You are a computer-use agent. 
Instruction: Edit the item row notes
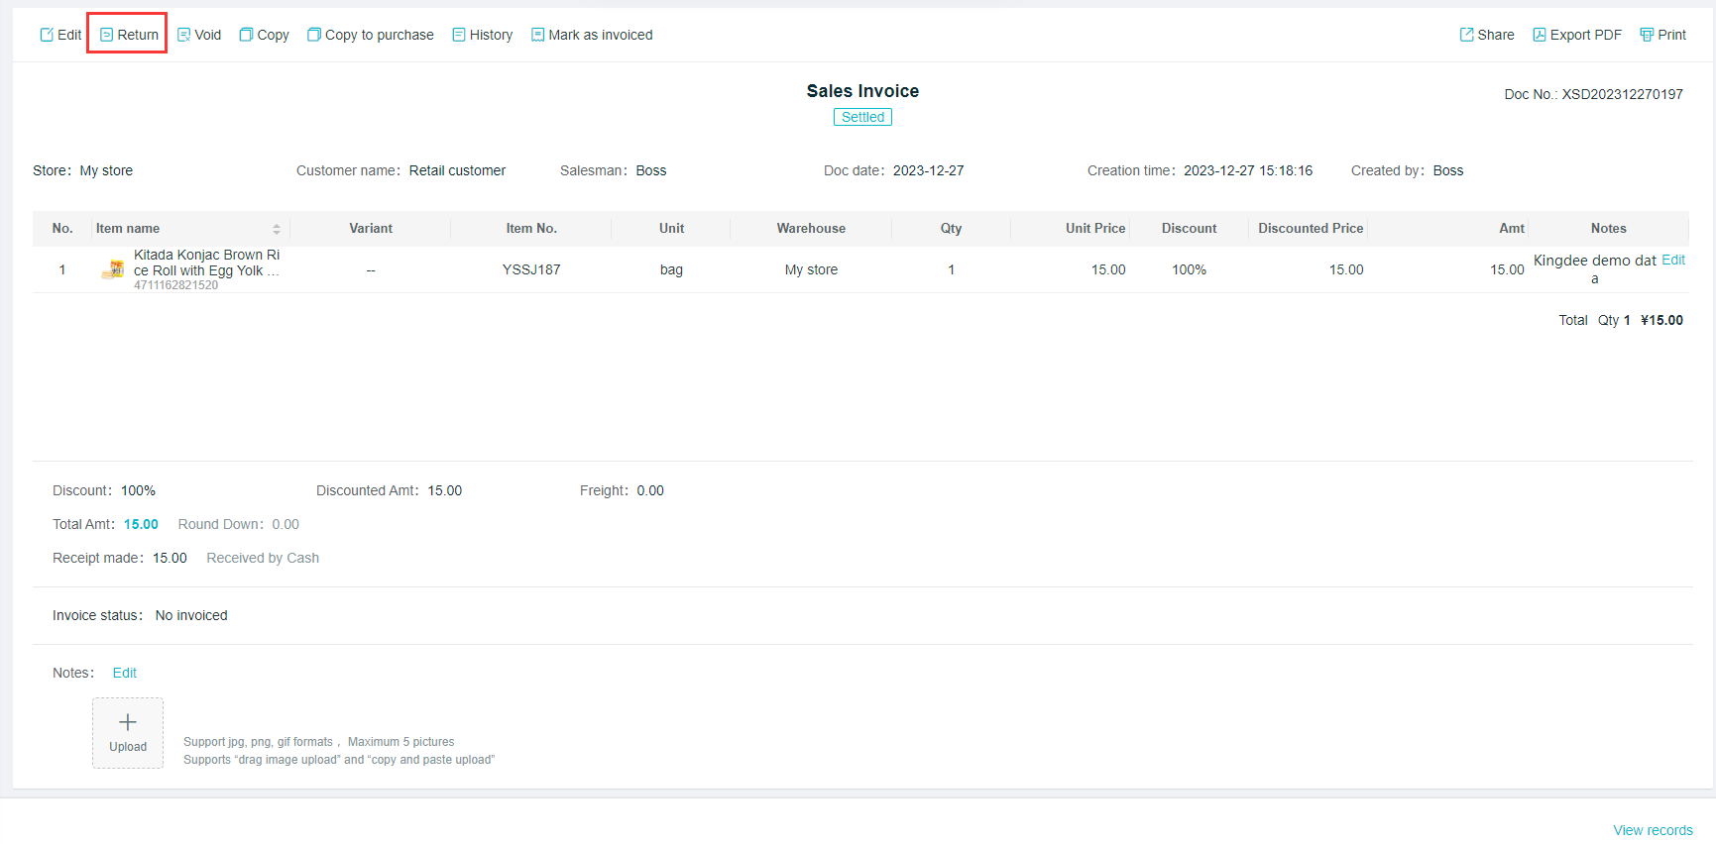pyautogui.click(x=1672, y=261)
